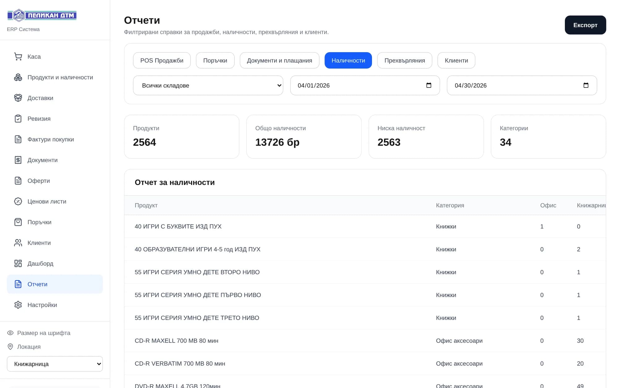620x388 pixels.
Task: Click the Категория column header
Action: [x=450, y=205]
